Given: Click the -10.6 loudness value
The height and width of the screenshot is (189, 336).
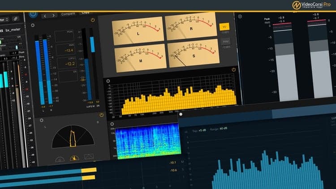Looking at the screenshot, I should pyautogui.click(x=173, y=170).
